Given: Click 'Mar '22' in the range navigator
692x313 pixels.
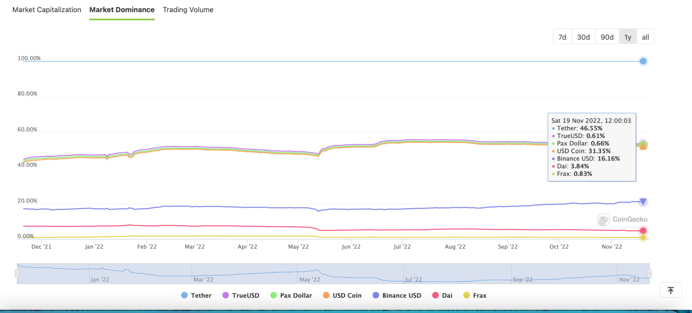Looking at the screenshot, I should tap(204, 279).
